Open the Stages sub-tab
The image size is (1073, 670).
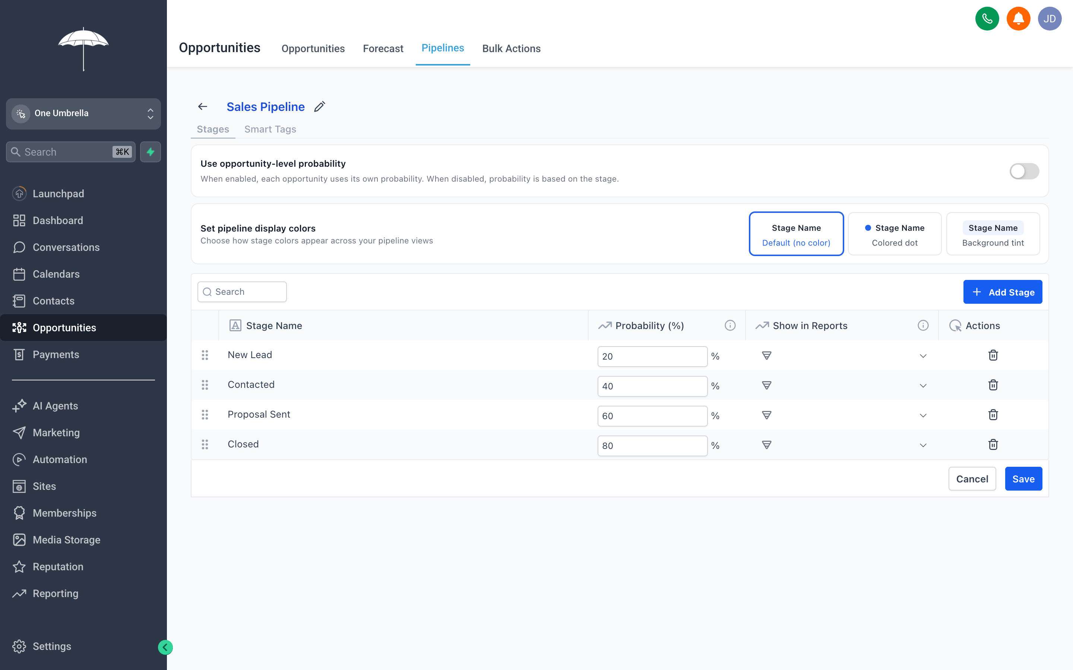213,129
